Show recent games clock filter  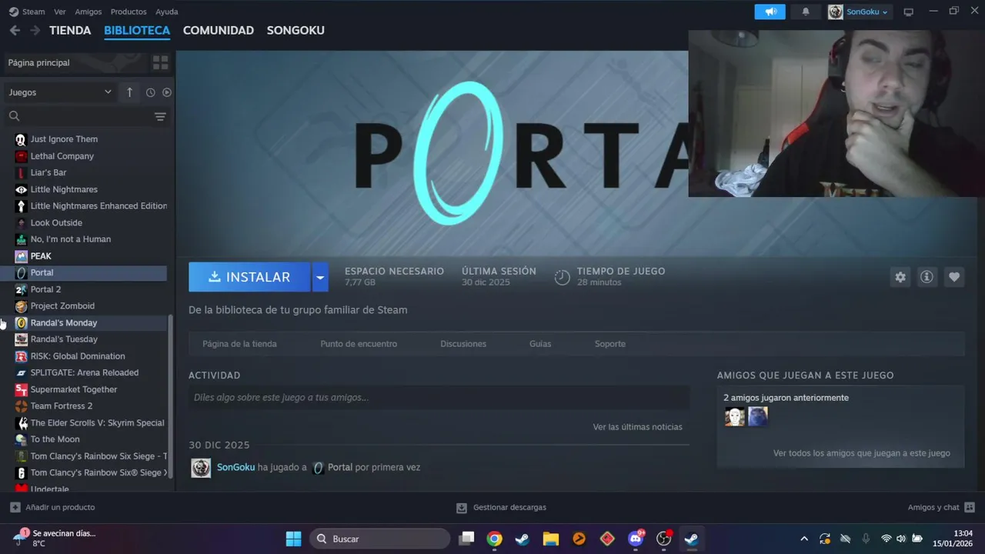coord(150,92)
